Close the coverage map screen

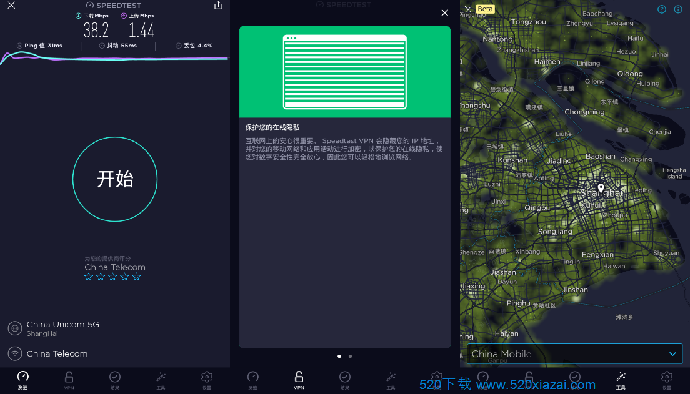[x=468, y=9]
